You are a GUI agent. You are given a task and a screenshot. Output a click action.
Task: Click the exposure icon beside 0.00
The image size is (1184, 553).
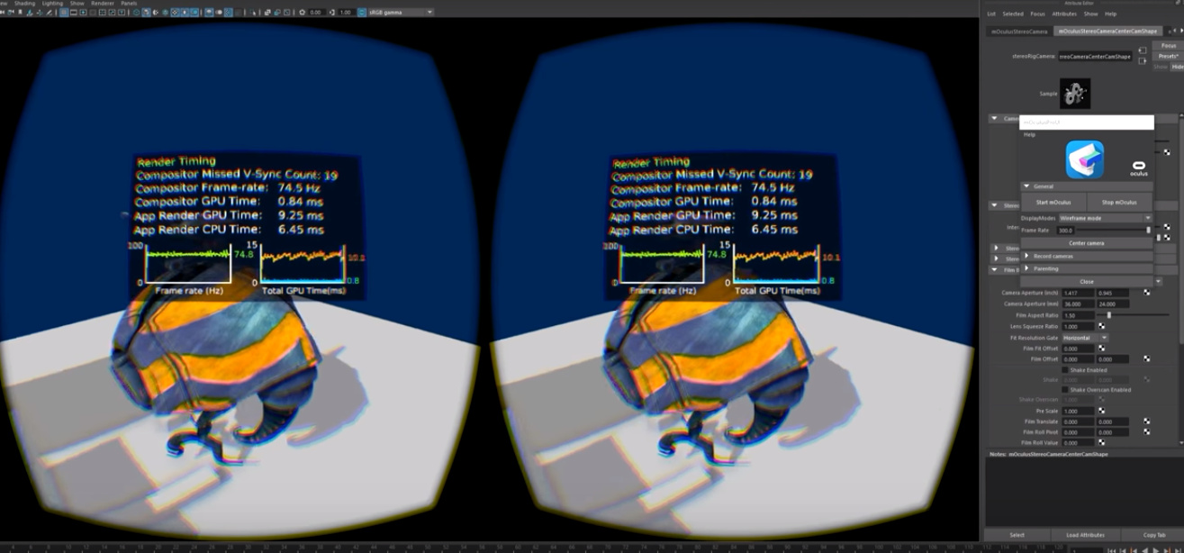(302, 13)
